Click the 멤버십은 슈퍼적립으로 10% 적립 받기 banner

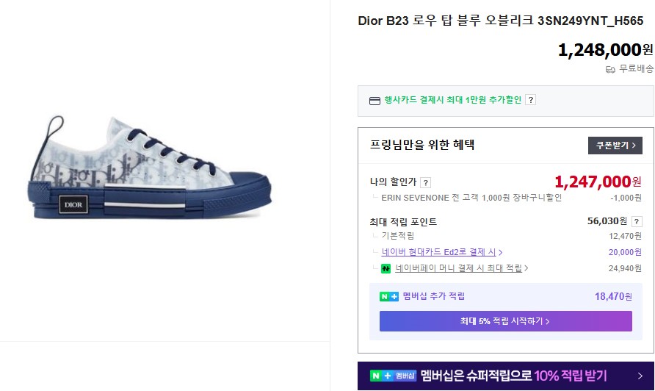(x=506, y=376)
